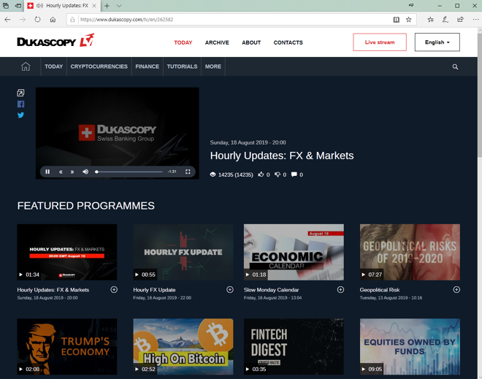Expand the CRYPTOCURRENCIES category menu
482x379 pixels.
(99, 66)
